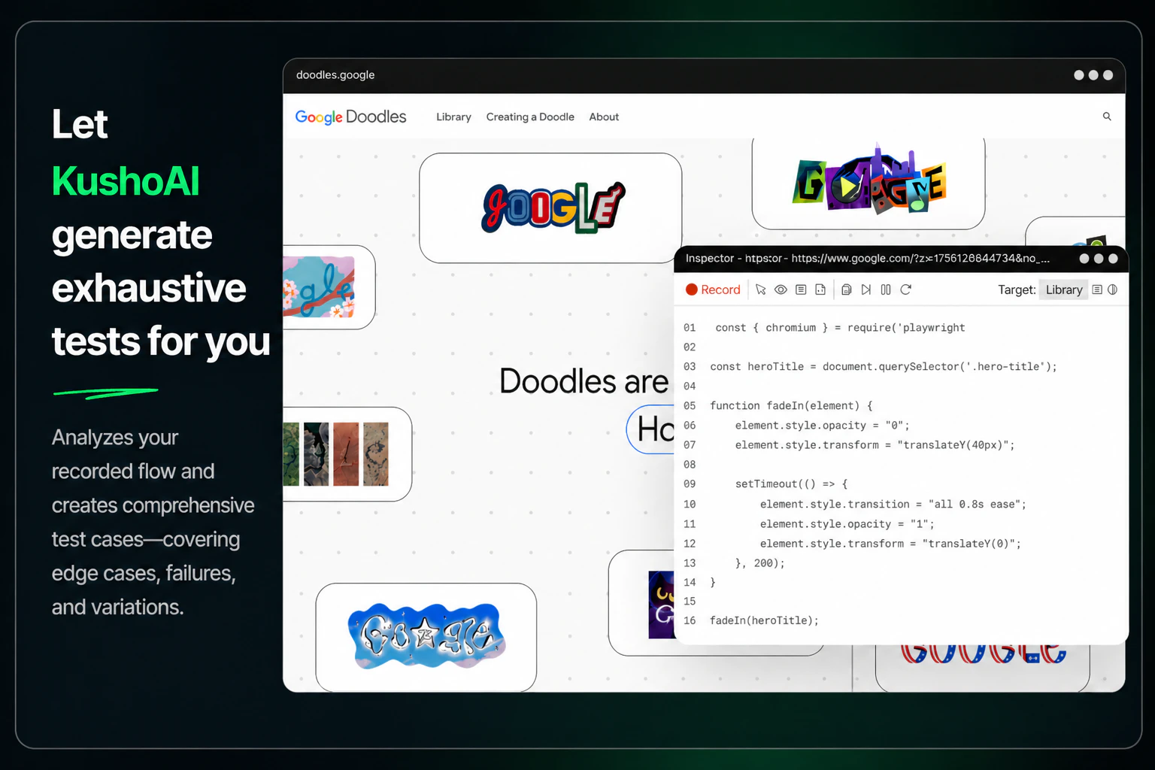Open the About menu item
The width and height of the screenshot is (1155, 770).
point(604,117)
